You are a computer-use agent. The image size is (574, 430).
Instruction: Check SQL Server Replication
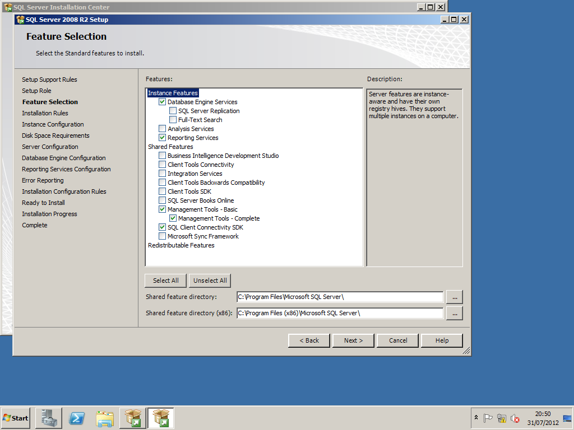[x=173, y=110]
